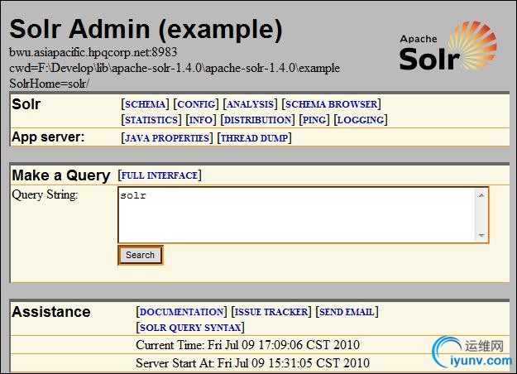Viewport: 517px width, 374px height.
Task: Go to the ANALYSIS page
Action: coord(251,104)
